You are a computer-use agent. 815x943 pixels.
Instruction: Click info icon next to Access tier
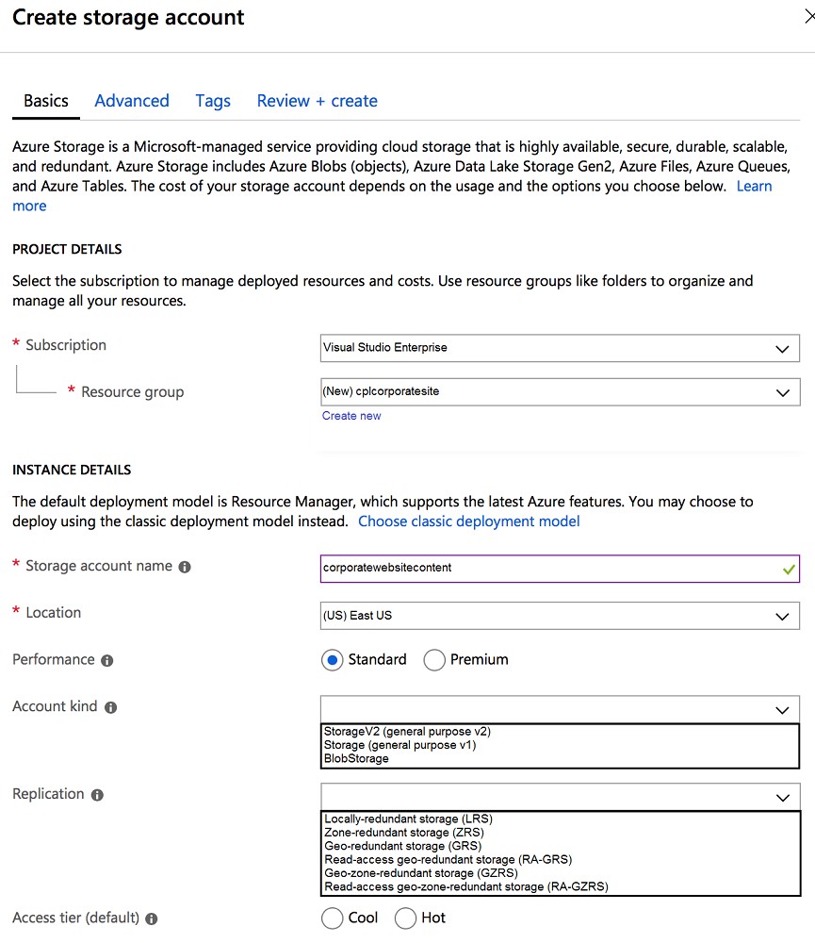[152, 918]
